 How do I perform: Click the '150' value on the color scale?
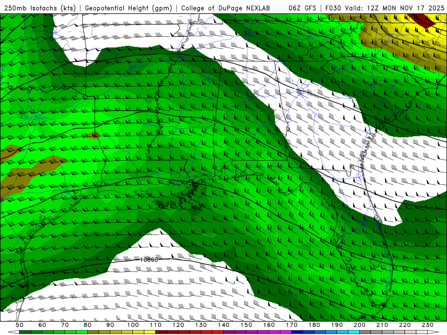click(246, 325)
